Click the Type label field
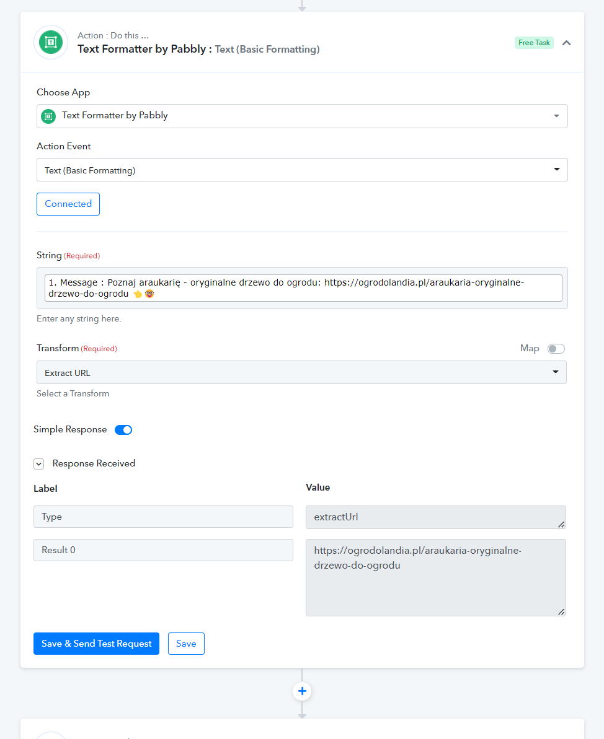The height and width of the screenshot is (739, 604). [x=163, y=517]
